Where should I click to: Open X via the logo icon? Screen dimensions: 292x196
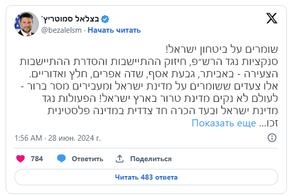(x=272, y=18)
